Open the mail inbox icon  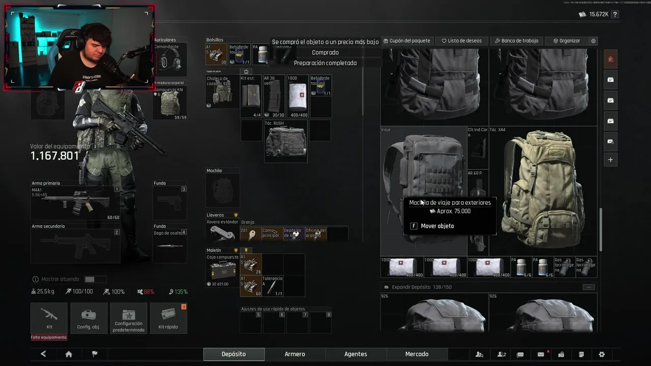pos(541,354)
